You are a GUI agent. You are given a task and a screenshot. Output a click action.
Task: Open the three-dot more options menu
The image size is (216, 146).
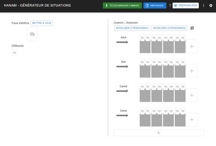[204, 5]
